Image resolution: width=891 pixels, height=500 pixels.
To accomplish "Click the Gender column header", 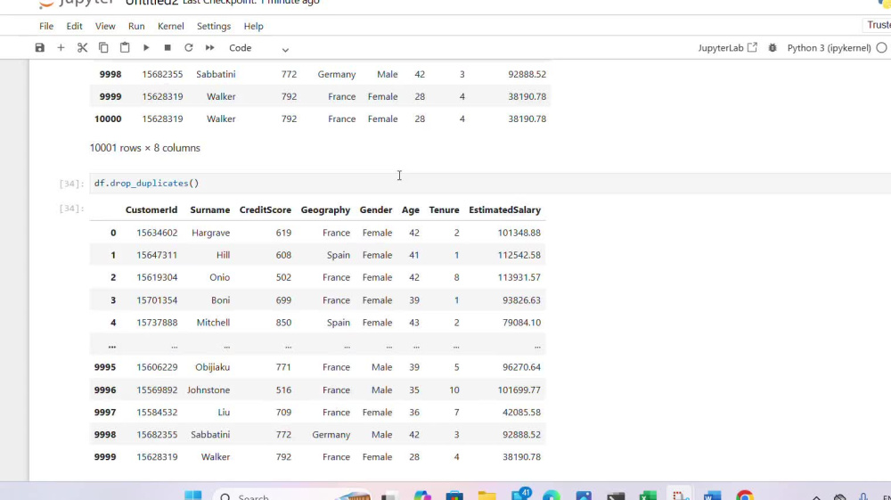I will (x=376, y=209).
